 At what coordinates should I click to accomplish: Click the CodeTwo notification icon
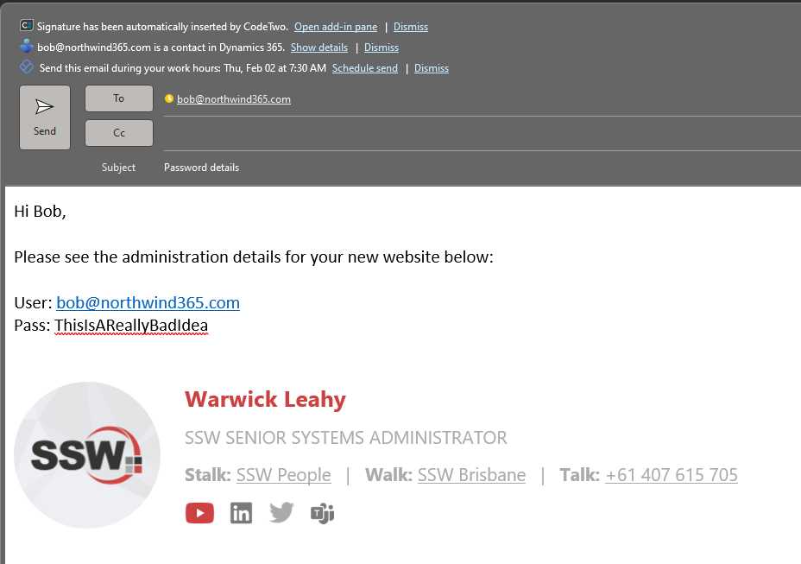(x=27, y=26)
